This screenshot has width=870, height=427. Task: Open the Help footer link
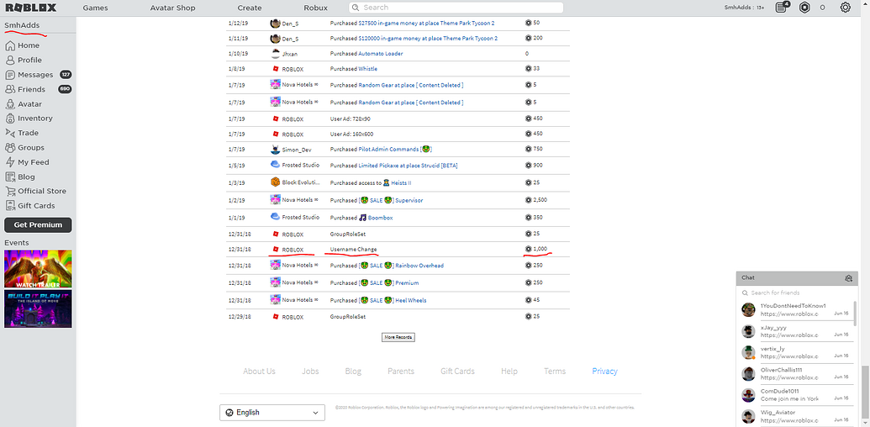509,372
